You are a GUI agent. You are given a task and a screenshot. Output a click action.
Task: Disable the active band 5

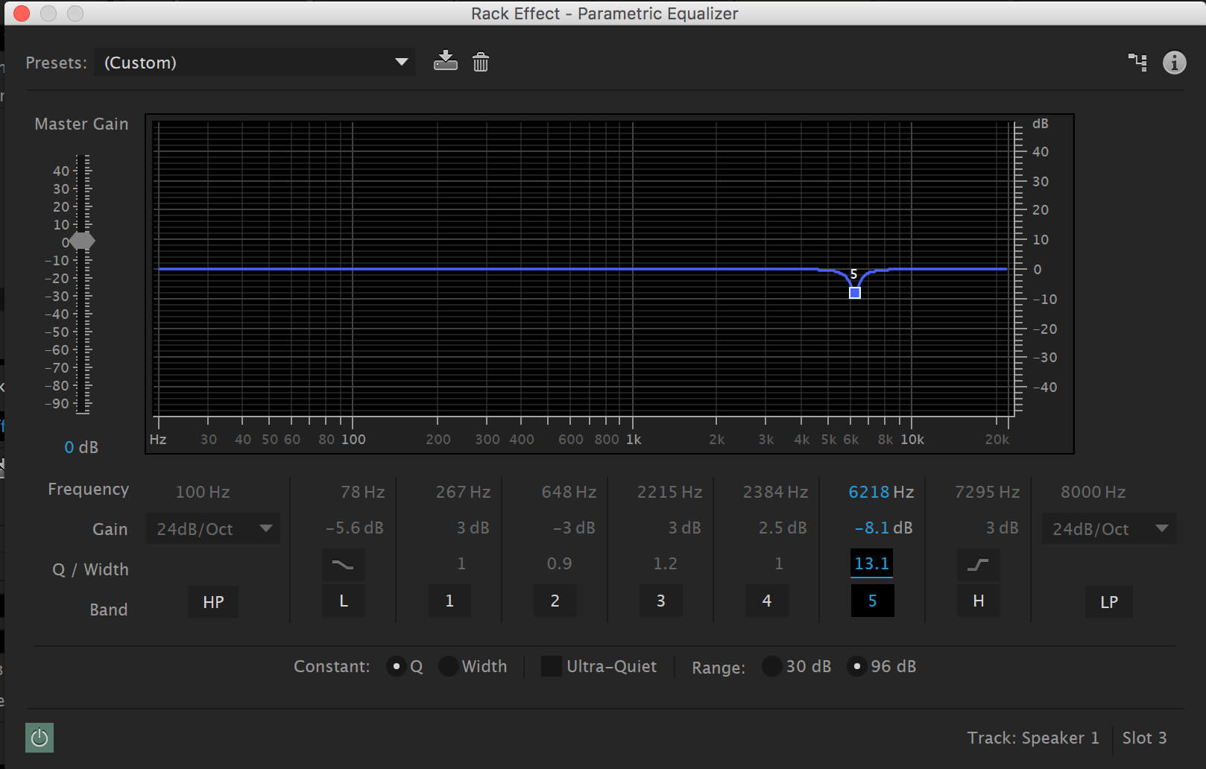pyautogui.click(x=873, y=601)
